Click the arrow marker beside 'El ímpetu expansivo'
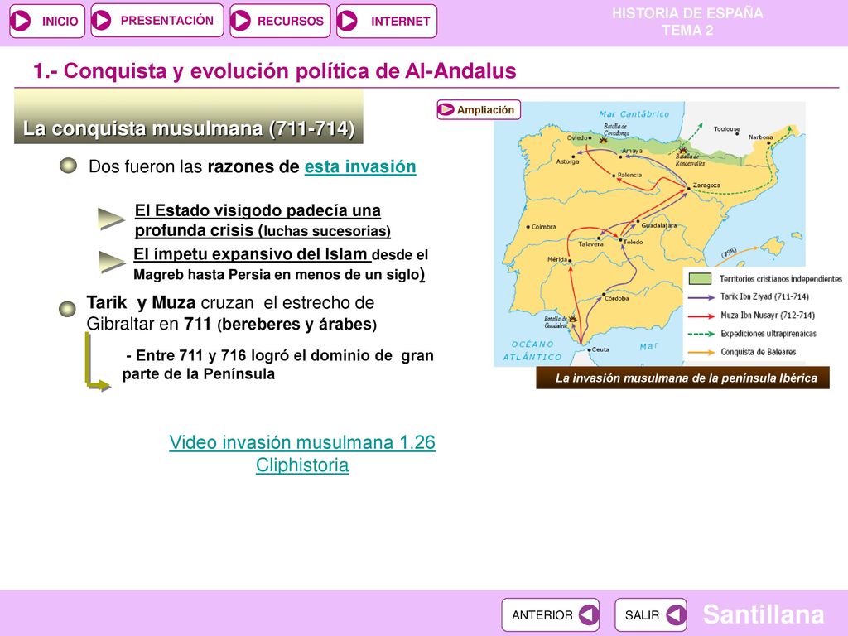The image size is (848, 636). coord(113,263)
